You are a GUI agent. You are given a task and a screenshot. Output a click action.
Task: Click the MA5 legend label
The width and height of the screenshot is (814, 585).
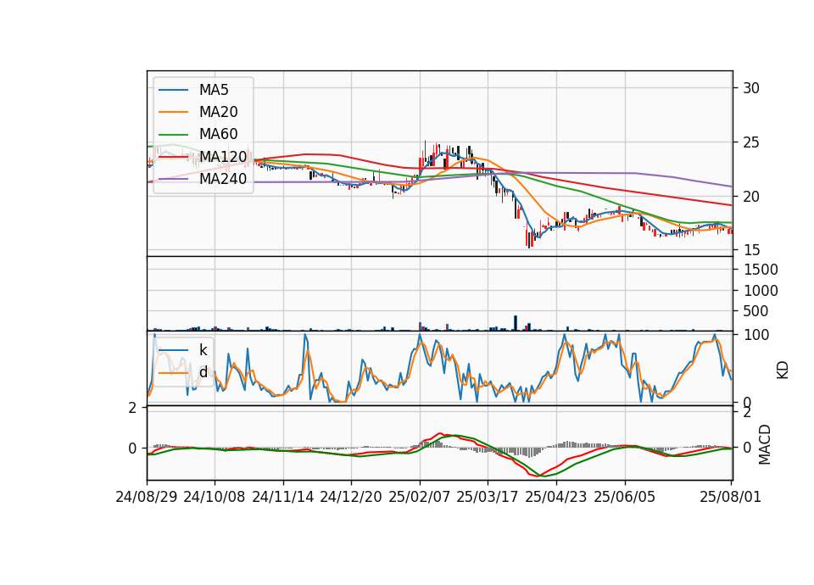(x=214, y=90)
